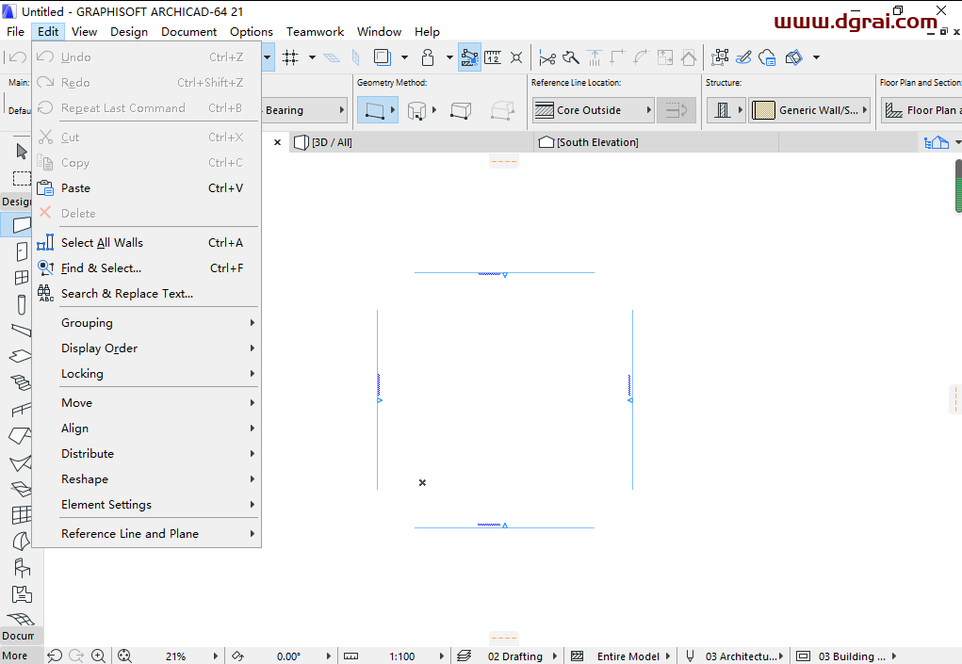This screenshot has width=962, height=664.
Task: Expand the Grouping submenu
Action: tap(147, 322)
